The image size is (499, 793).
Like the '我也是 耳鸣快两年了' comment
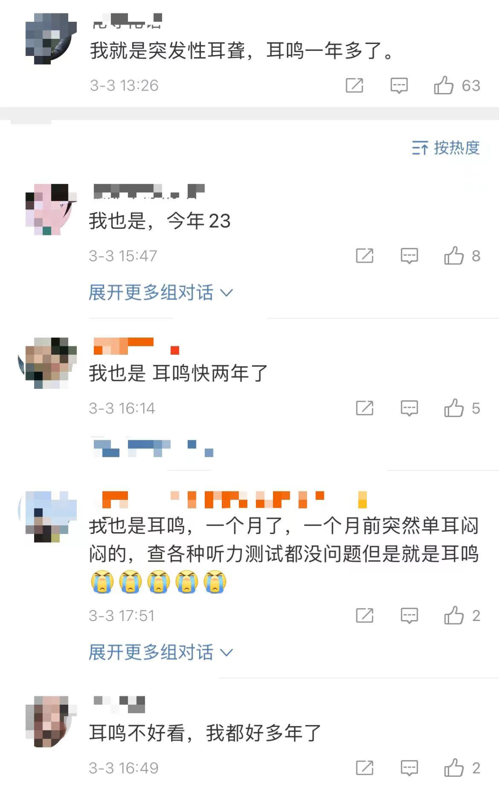coord(462,408)
